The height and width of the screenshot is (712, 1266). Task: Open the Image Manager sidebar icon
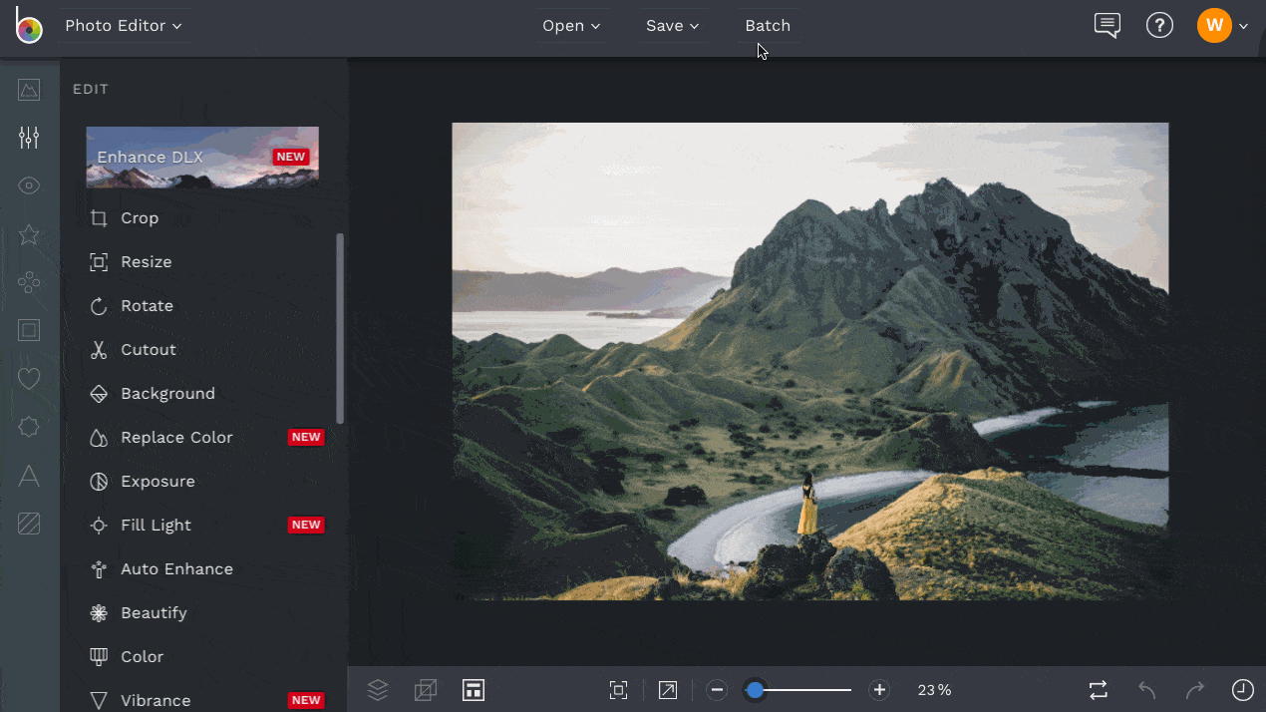29,90
